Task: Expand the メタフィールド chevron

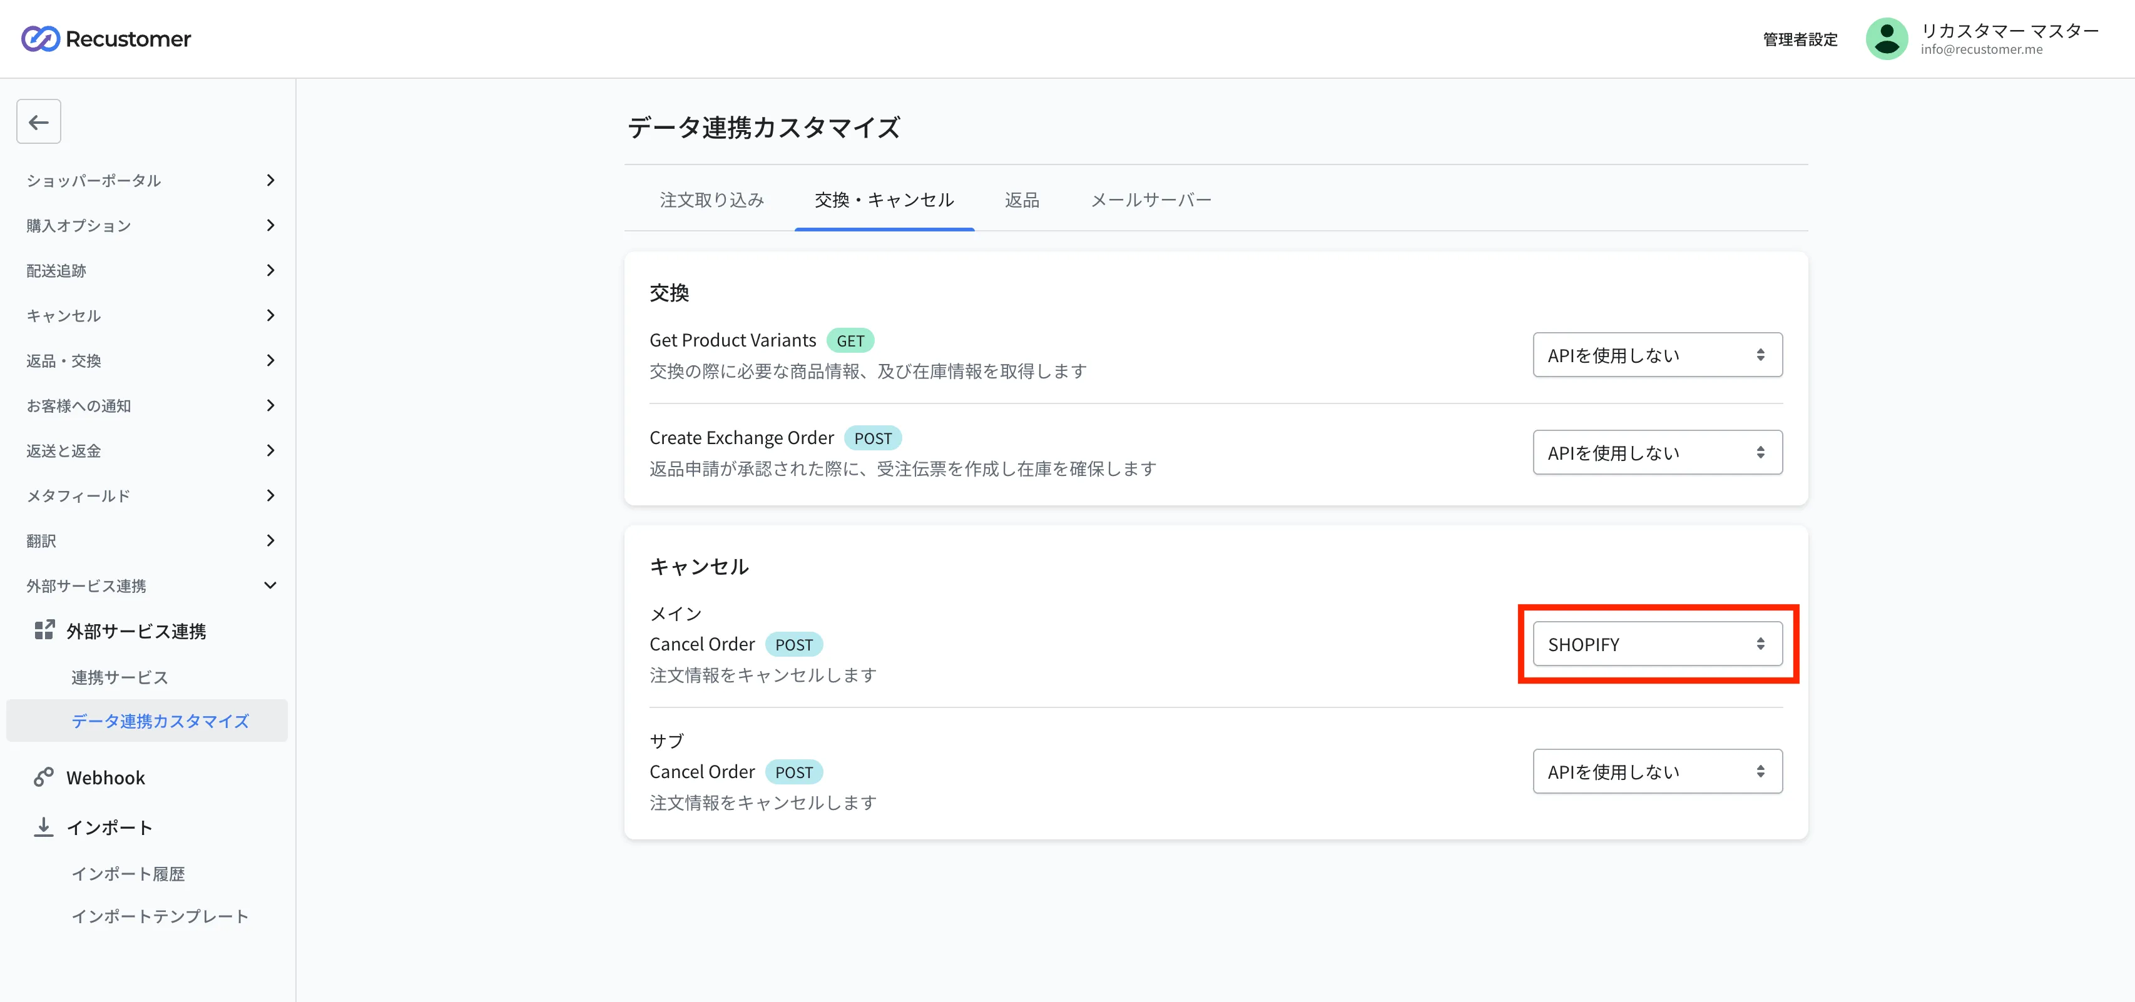Action: pos(270,495)
